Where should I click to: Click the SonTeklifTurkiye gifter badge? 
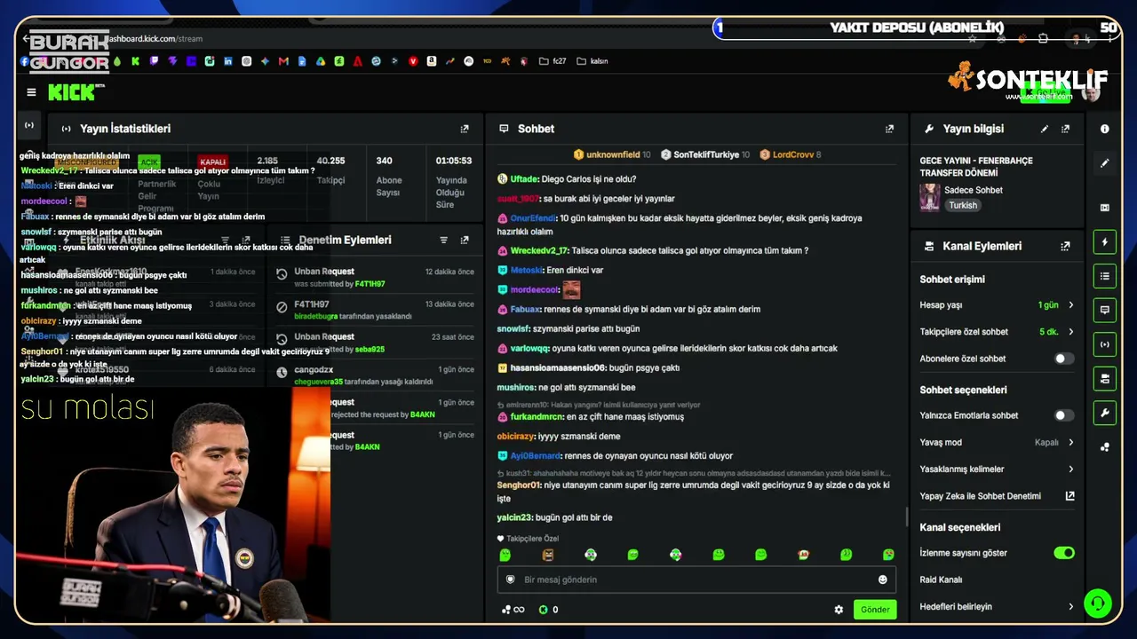tap(705, 154)
